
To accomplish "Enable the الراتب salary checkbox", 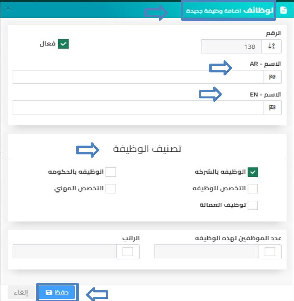I will tap(128, 252).
